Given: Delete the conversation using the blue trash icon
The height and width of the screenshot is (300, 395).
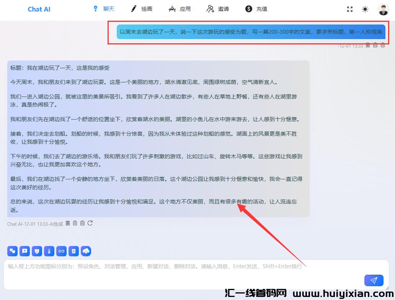Looking at the screenshot, I should click(x=73, y=251).
